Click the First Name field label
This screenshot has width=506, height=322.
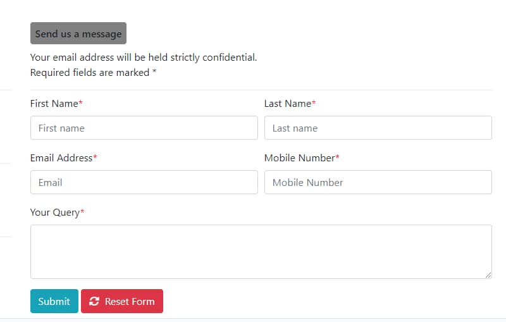coord(54,104)
